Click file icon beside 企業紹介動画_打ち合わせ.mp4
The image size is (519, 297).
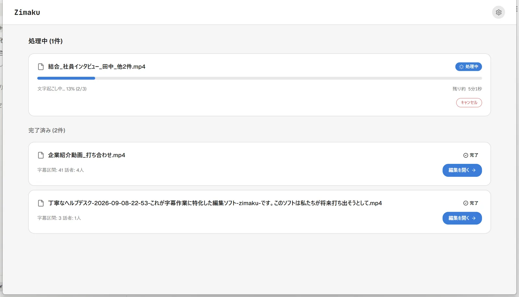41,155
